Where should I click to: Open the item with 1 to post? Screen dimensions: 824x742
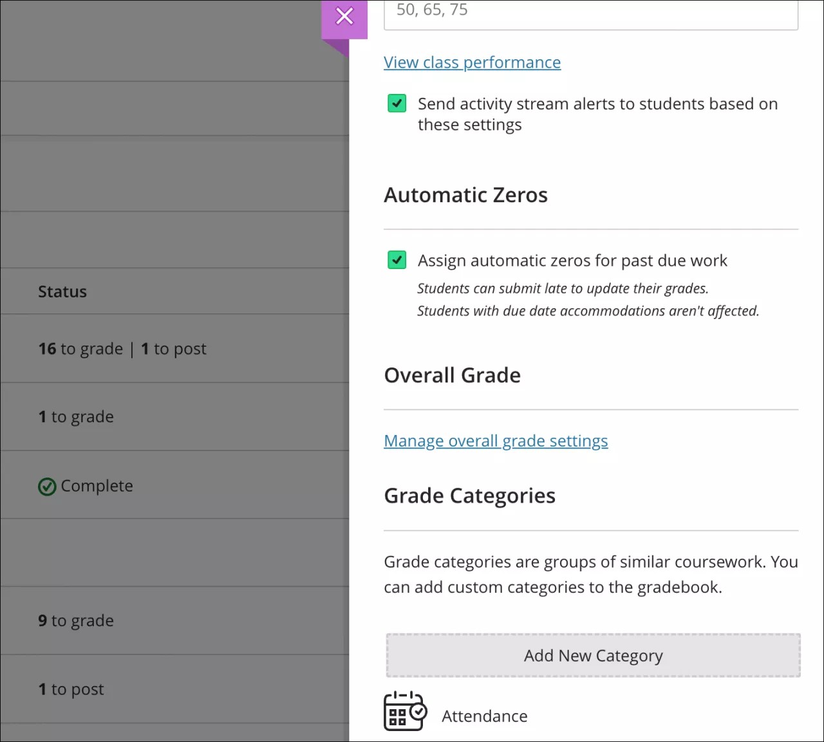pyautogui.click(x=70, y=689)
